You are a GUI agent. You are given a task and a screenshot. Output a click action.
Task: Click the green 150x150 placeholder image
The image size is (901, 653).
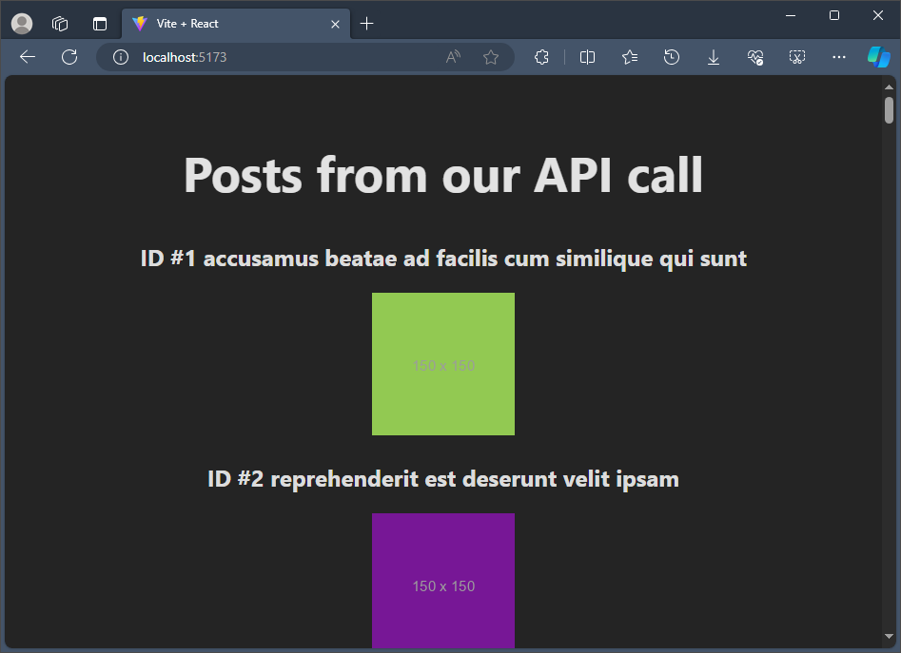(443, 364)
